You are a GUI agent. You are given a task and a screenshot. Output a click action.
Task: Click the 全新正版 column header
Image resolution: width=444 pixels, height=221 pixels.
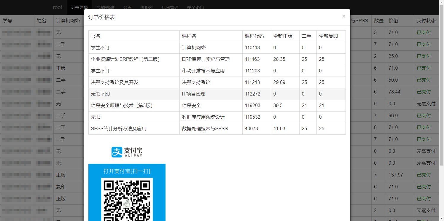click(283, 36)
